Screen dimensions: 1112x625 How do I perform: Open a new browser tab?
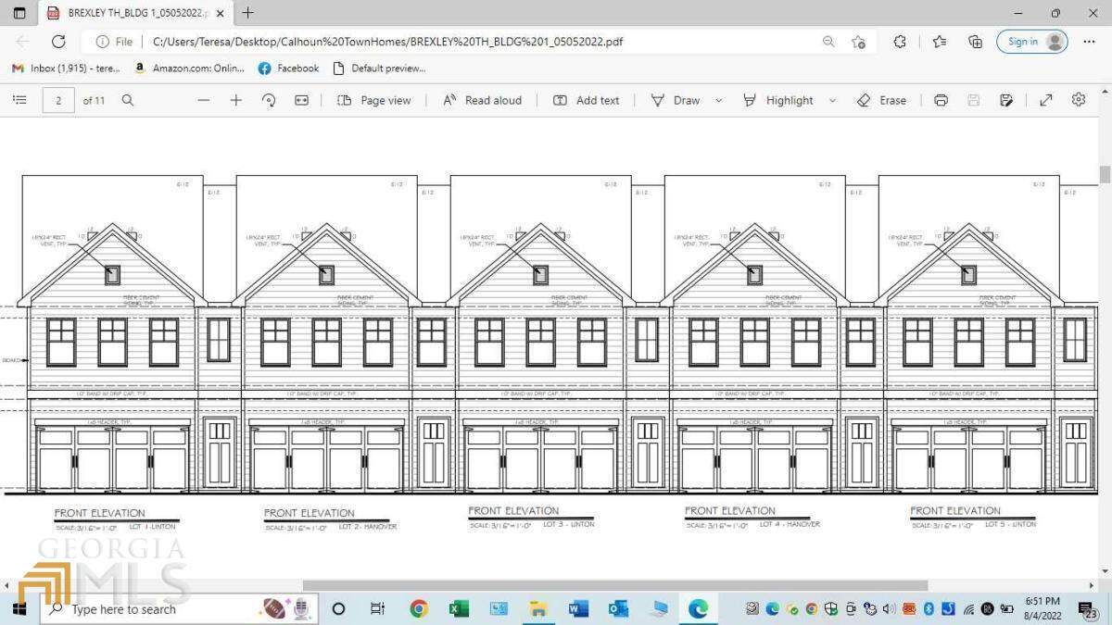tap(247, 13)
